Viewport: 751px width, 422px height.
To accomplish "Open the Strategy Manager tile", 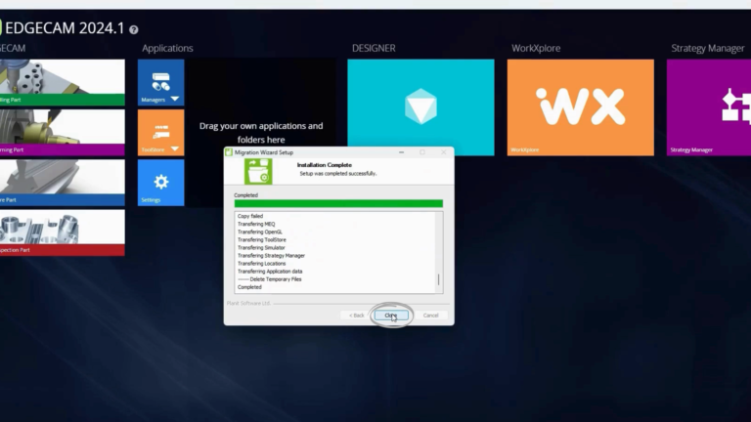I will (x=708, y=106).
